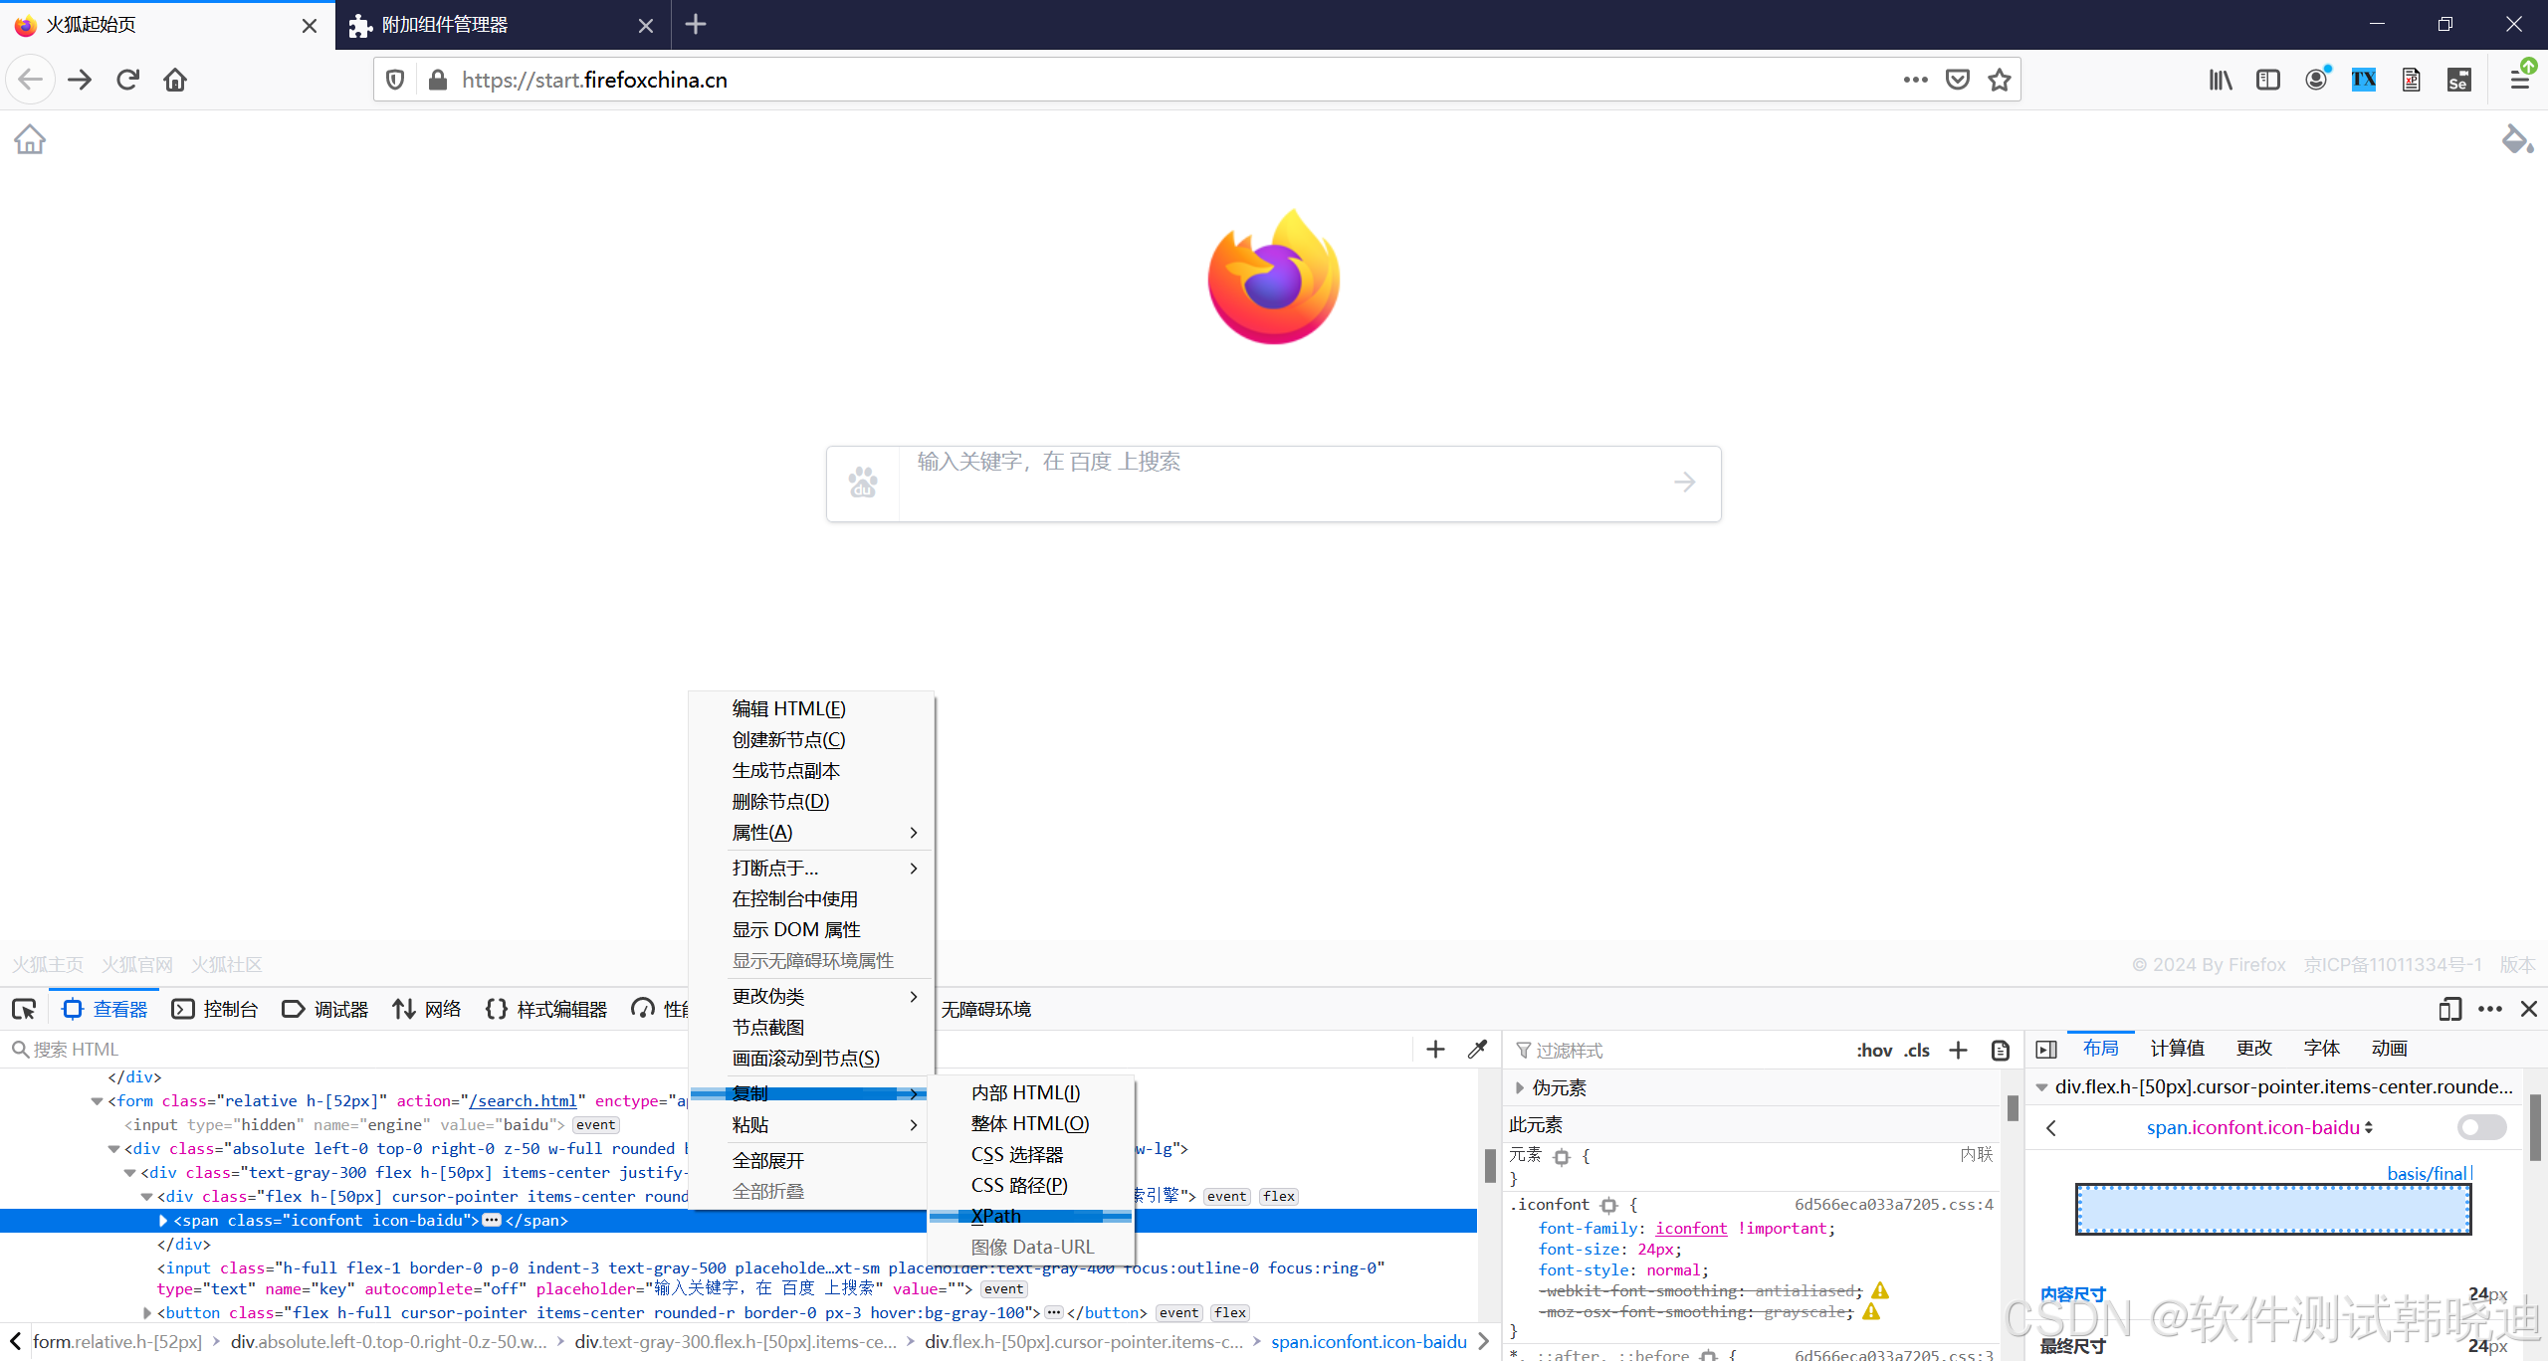
Task: Toggle responsive design mode icon
Action: point(2449,1009)
